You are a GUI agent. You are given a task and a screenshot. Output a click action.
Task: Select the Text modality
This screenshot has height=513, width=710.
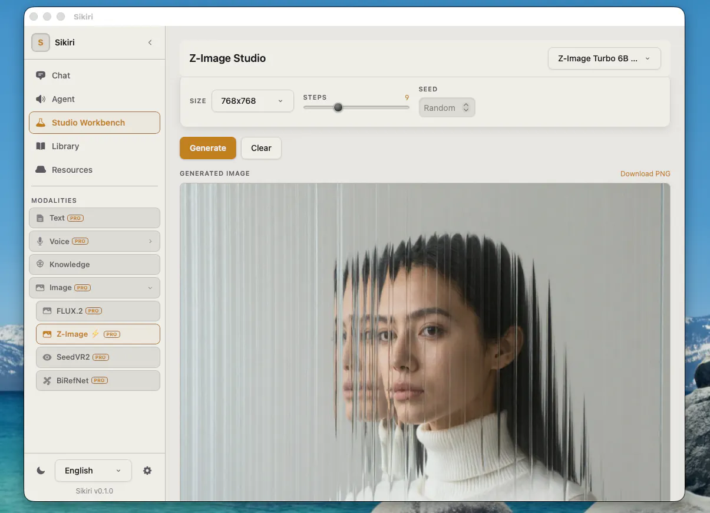coord(94,218)
